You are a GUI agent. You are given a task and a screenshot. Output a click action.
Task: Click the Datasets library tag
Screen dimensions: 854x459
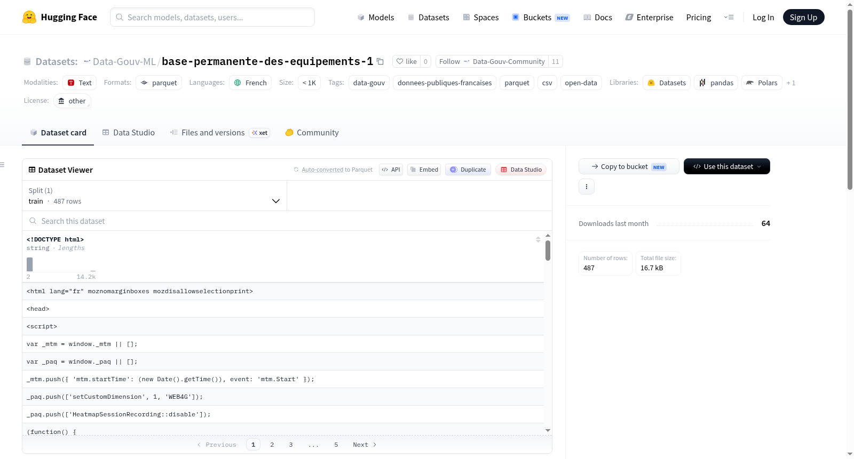pyautogui.click(x=667, y=83)
